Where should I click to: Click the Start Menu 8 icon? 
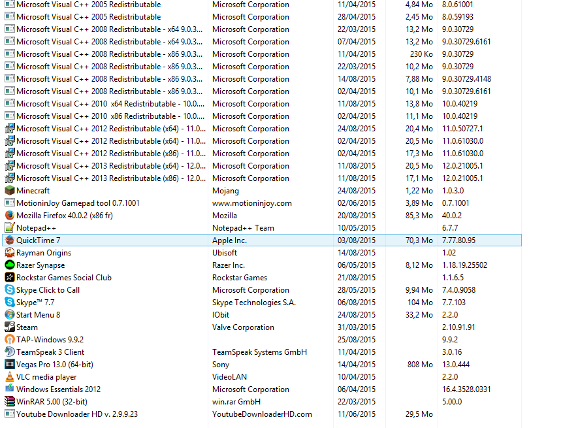[10, 315]
